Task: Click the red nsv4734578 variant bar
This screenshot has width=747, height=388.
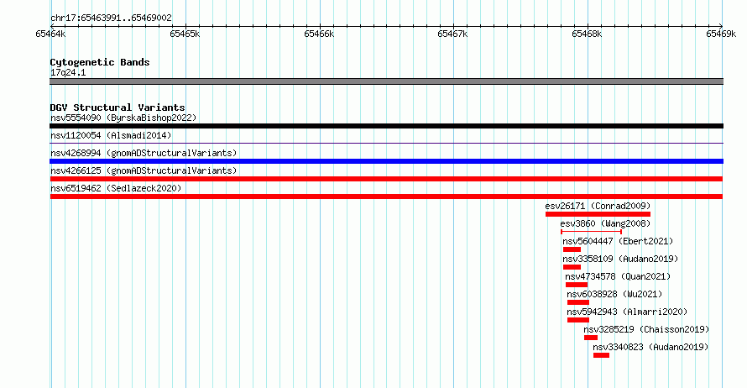Action: pyautogui.click(x=577, y=285)
